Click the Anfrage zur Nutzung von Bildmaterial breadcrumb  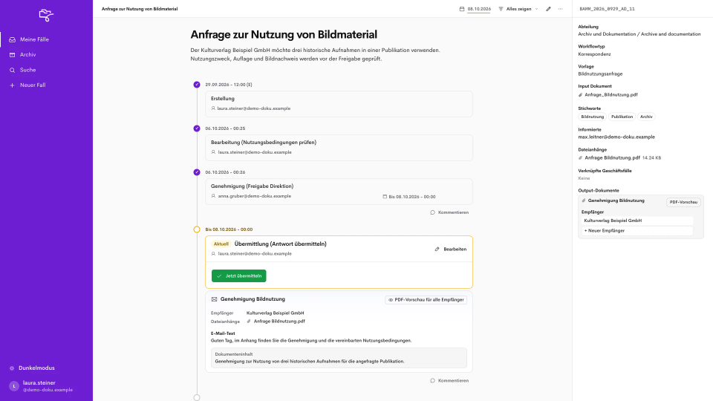[x=140, y=9]
